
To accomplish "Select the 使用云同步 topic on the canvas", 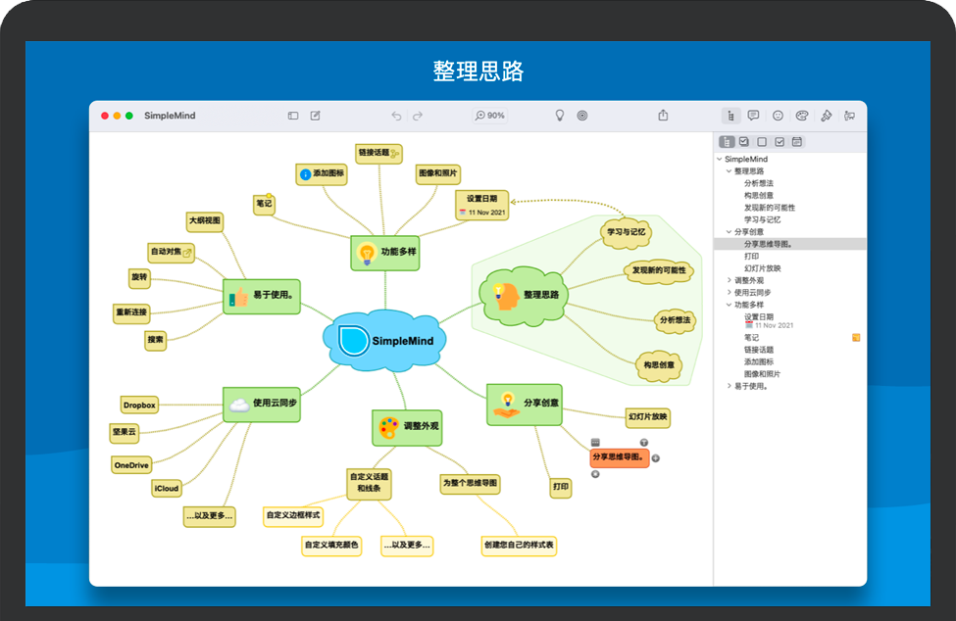I will [262, 405].
